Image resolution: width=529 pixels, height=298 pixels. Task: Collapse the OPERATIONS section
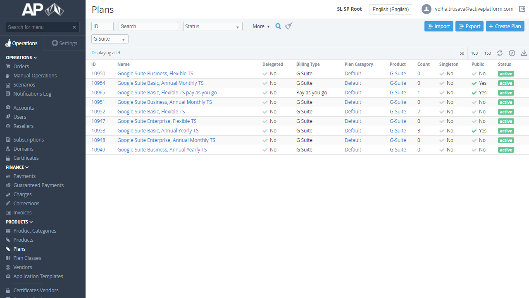(x=21, y=58)
